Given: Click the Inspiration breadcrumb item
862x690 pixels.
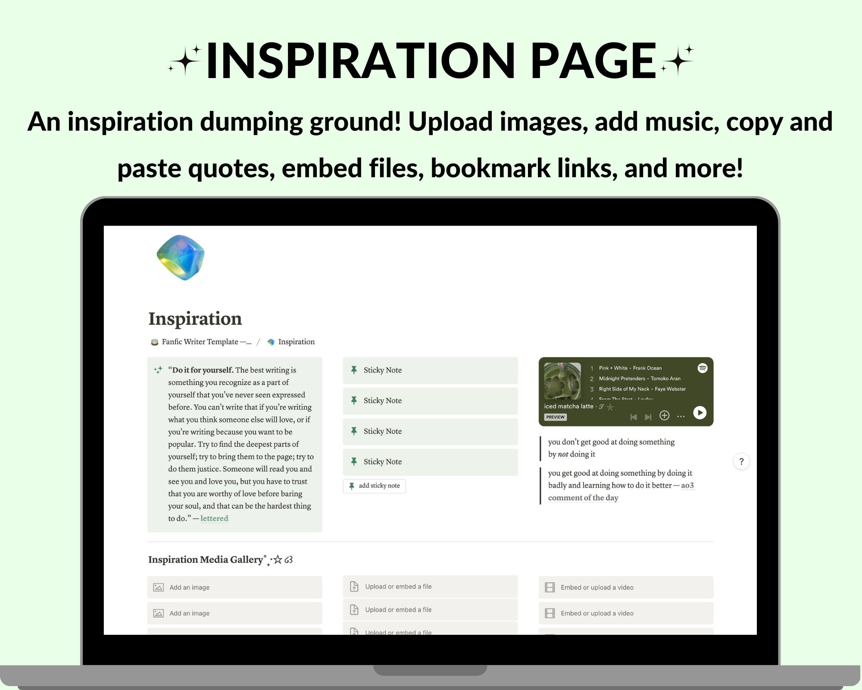Looking at the screenshot, I should pos(291,342).
